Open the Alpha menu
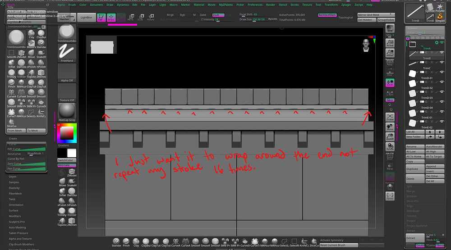 pyautogui.click(x=61, y=5)
